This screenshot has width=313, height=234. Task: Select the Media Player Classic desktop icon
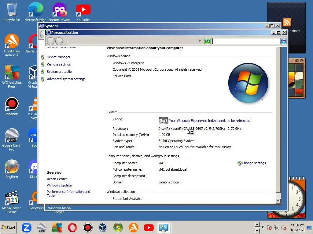[12, 202]
